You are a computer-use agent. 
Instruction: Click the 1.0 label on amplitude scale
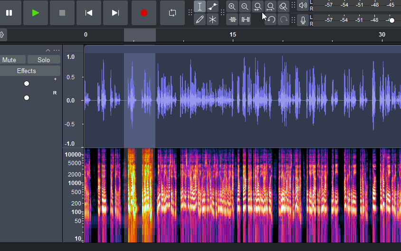71,57
